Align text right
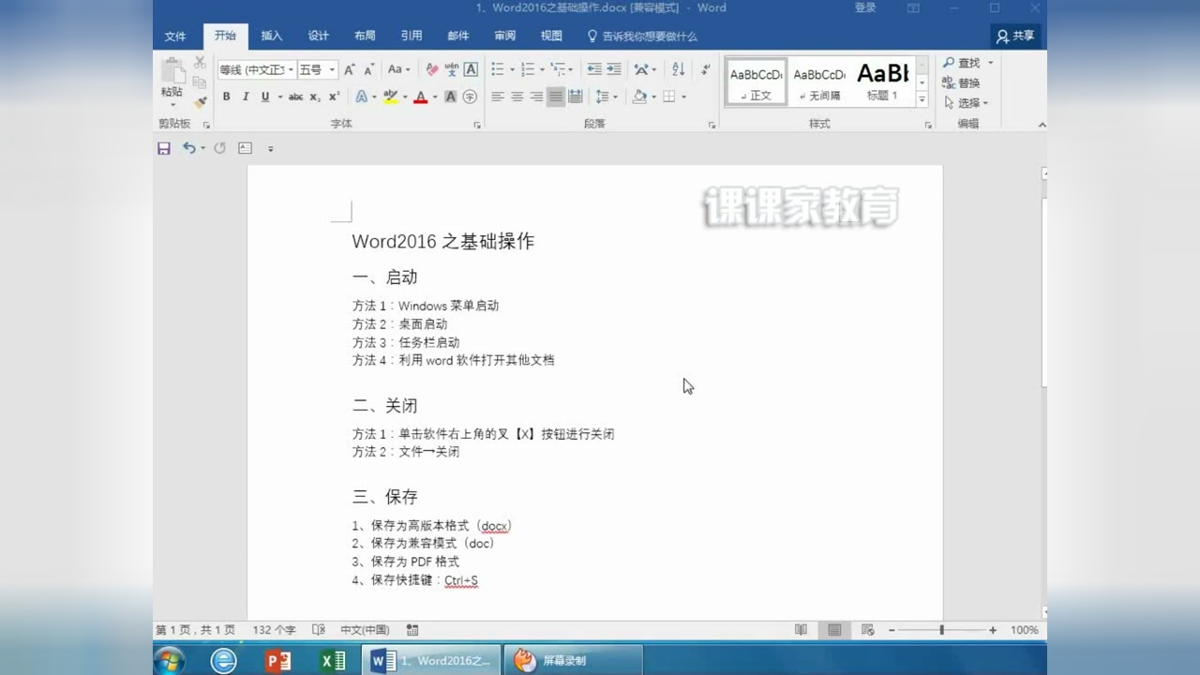The height and width of the screenshot is (675, 1200). coord(536,97)
